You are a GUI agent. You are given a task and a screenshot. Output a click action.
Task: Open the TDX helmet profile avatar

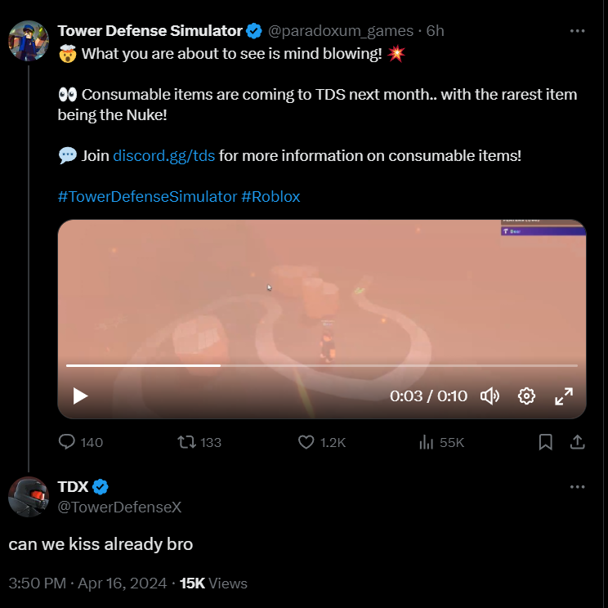(x=29, y=497)
